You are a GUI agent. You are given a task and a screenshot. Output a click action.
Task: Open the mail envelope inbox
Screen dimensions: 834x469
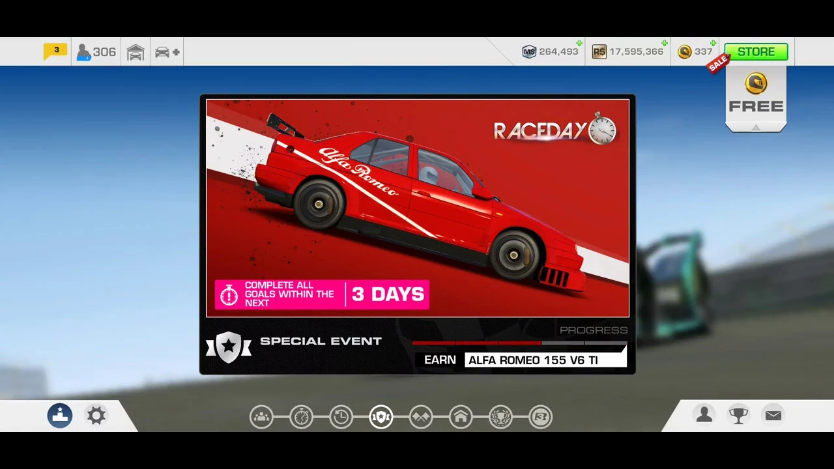(x=773, y=415)
